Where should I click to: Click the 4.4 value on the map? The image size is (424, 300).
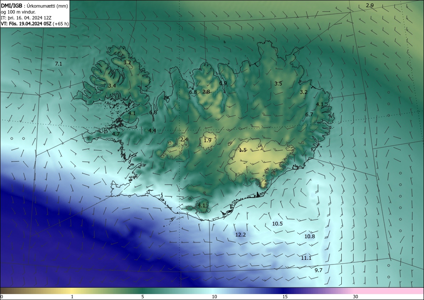click(152, 131)
